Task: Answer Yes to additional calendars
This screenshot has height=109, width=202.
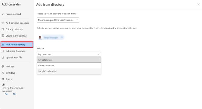Action: [7, 94]
